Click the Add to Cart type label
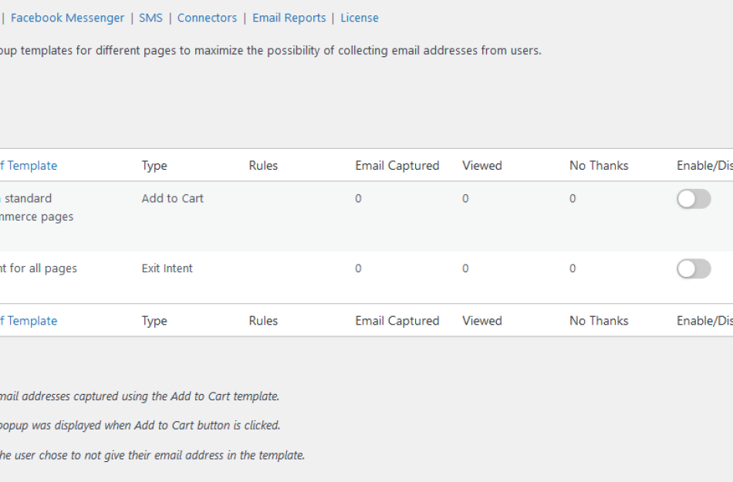Viewport: 733px width, 482px height. pos(173,198)
